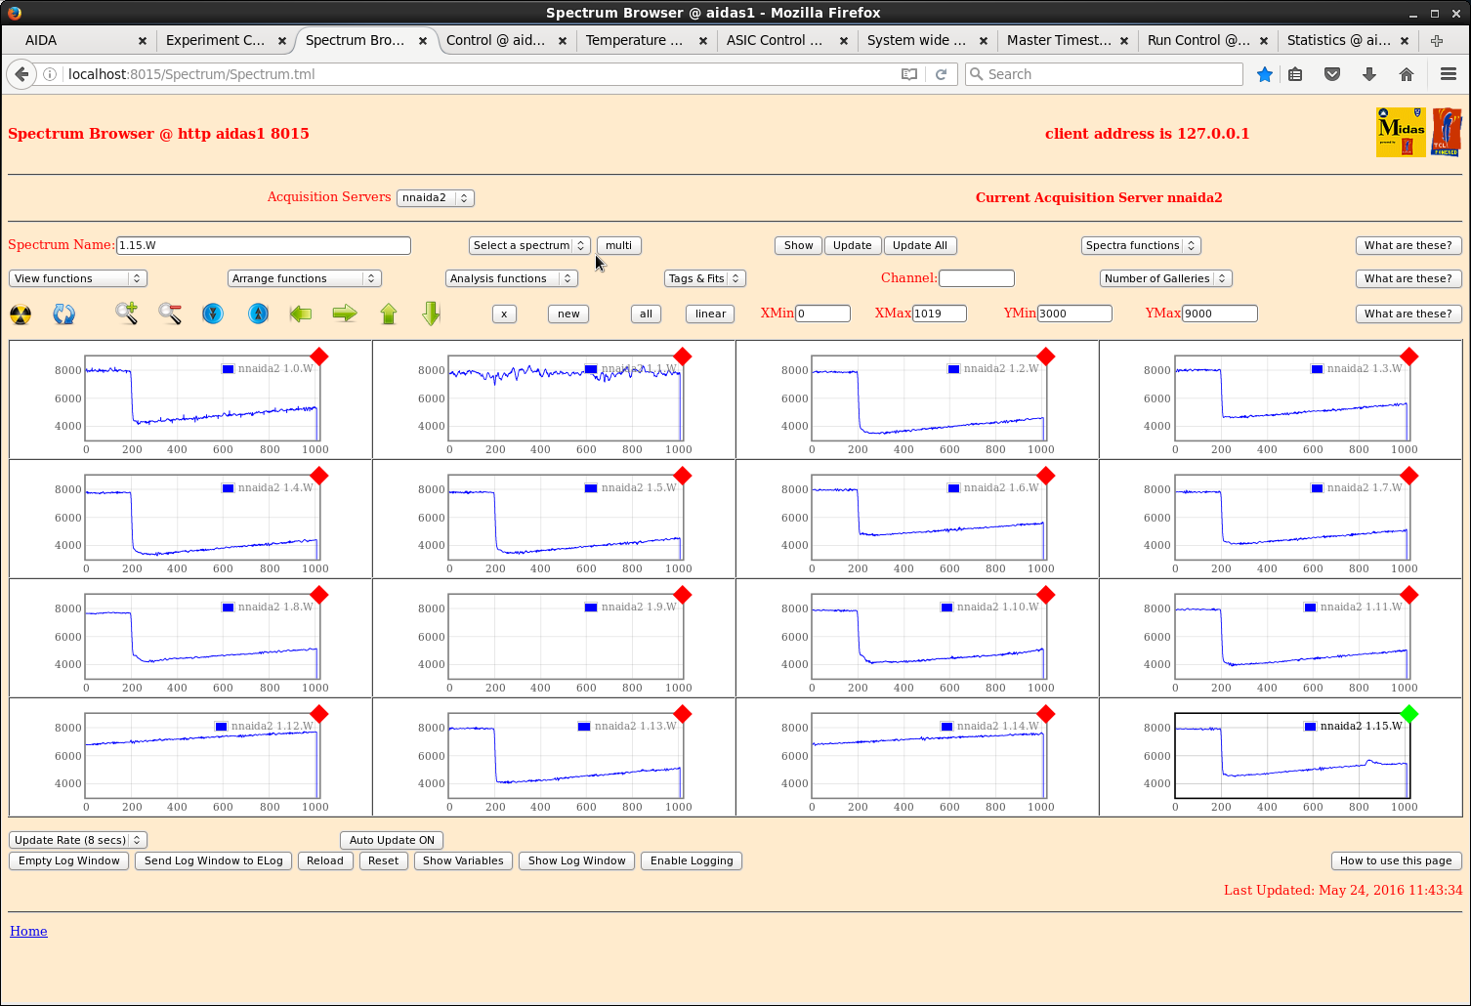
Task: Click the YMax input field
Action: [1220, 314]
